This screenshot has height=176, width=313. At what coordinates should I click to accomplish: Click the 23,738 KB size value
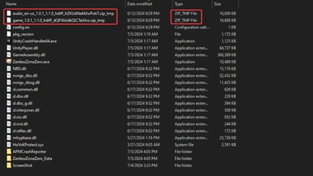227,138
